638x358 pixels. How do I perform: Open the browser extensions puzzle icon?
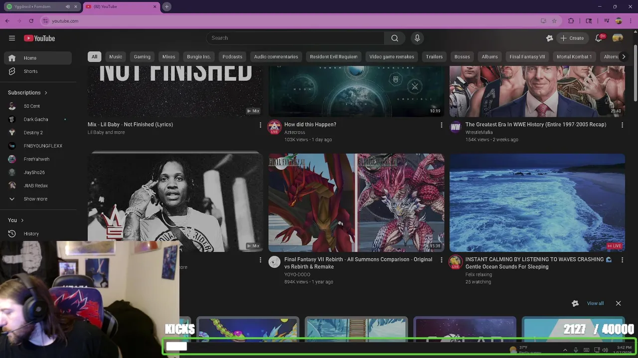pos(571,21)
